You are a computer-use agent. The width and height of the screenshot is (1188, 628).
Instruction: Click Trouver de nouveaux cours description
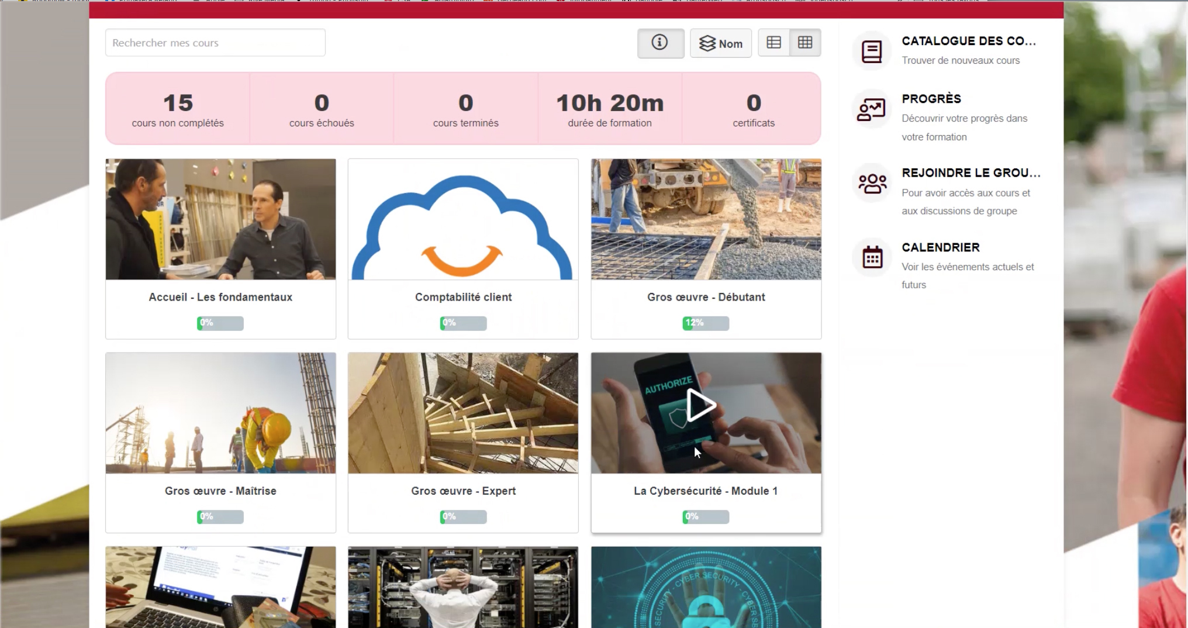pyautogui.click(x=961, y=60)
